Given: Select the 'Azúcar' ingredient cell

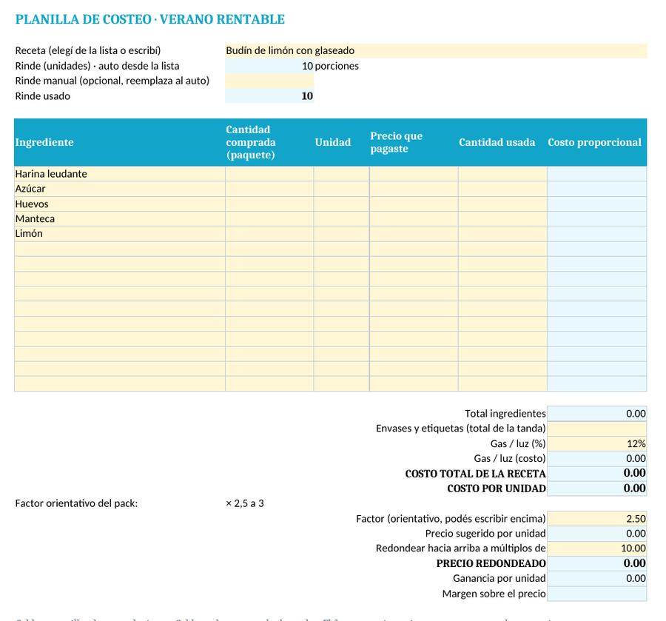Looking at the screenshot, I should point(120,189).
